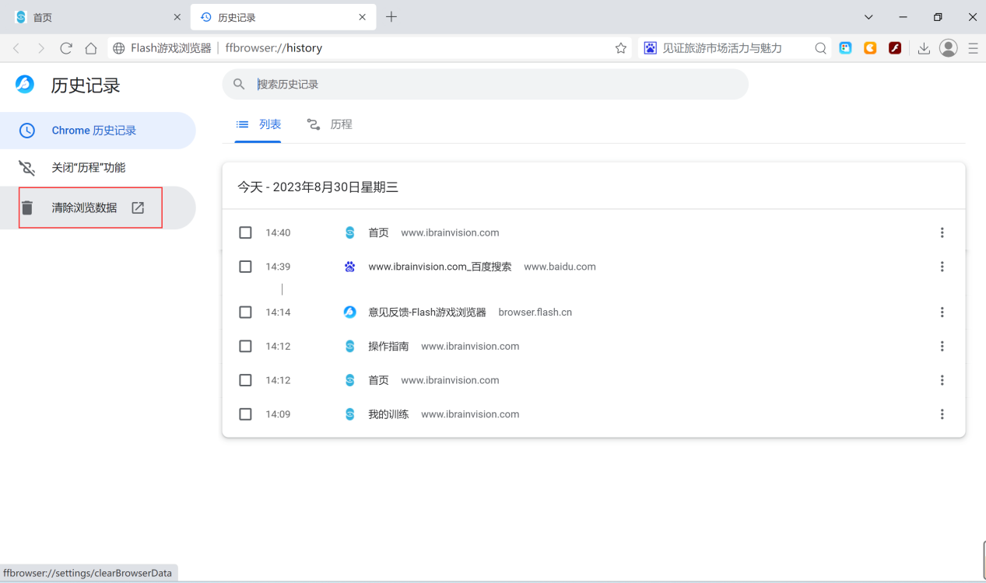Click the back navigation arrow

click(16, 48)
